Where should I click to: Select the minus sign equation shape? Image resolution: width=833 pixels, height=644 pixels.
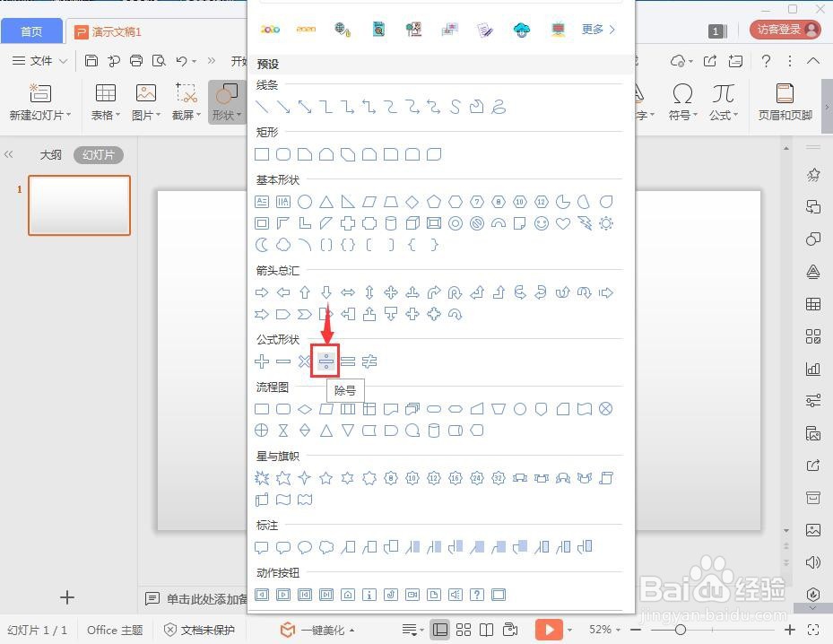(283, 361)
